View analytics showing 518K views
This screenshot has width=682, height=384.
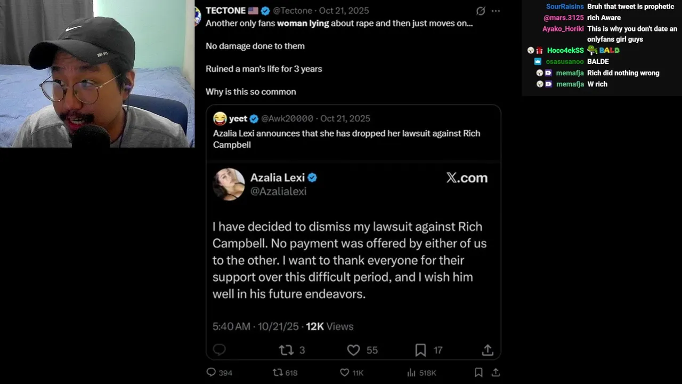[x=411, y=372]
